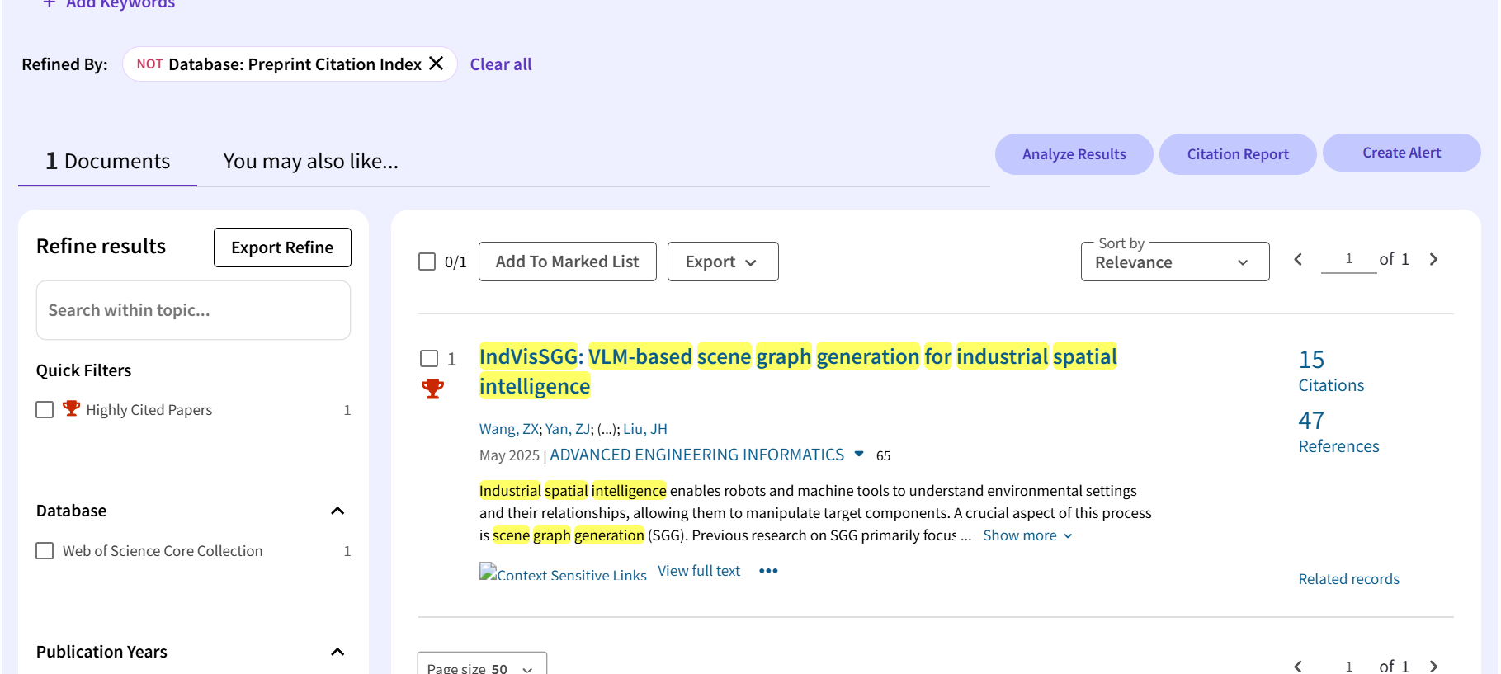Open the Sort by Relevance dropdown

[x=1174, y=262]
